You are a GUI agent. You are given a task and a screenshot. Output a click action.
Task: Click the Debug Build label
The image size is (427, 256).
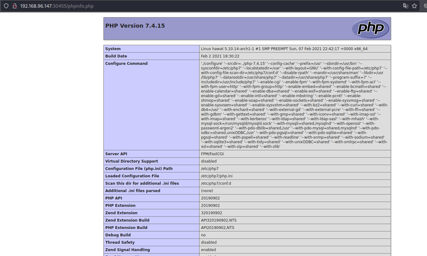[118, 235]
